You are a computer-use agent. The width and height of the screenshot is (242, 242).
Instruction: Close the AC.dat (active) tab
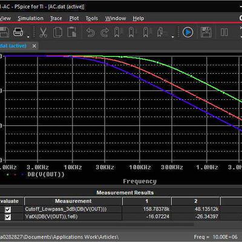[x=34, y=46]
